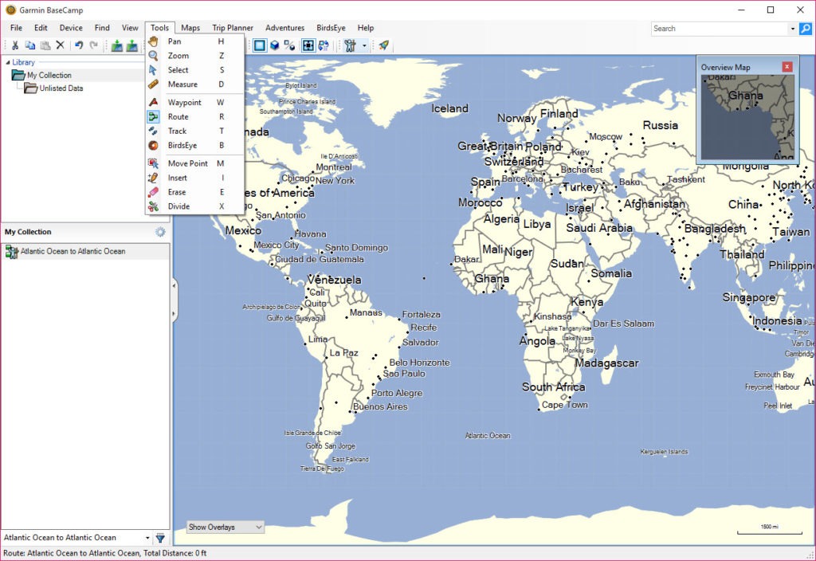
Task: Toggle the 2D map view button
Action: tap(259, 45)
